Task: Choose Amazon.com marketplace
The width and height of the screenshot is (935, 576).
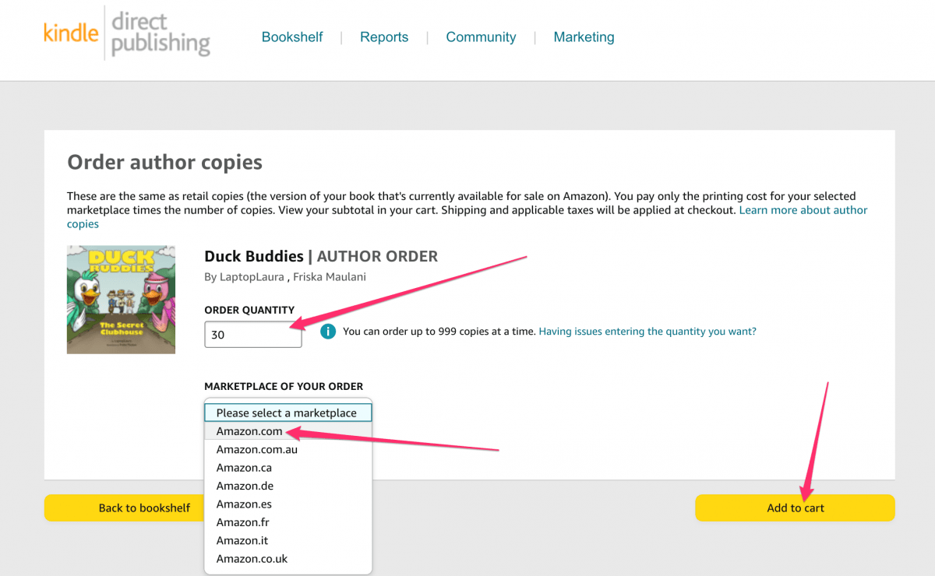Action: tap(288, 431)
